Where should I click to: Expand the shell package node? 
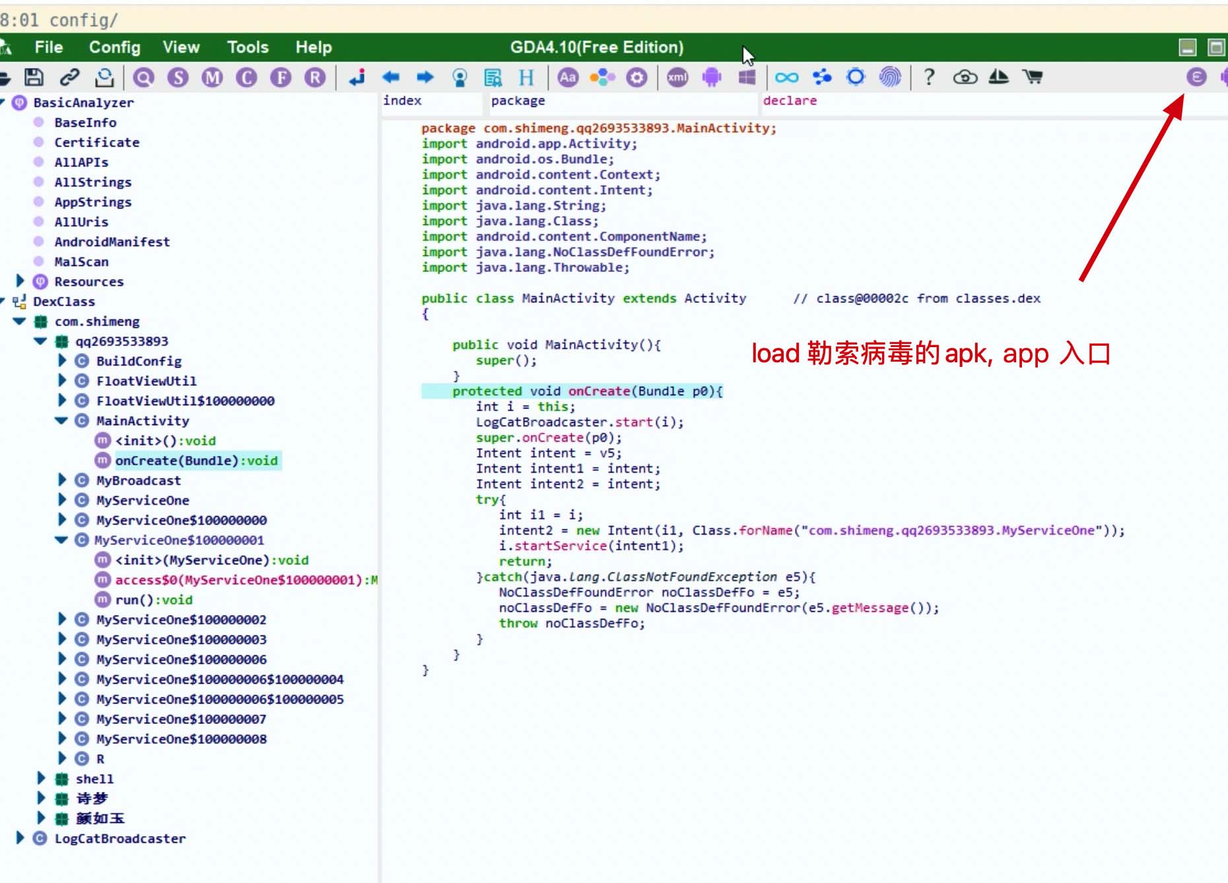point(41,779)
